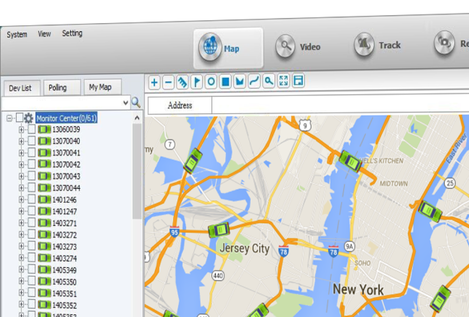Select the ruler distance measuring tool
Screen dimensions: 469x317
tap(182, 82)
